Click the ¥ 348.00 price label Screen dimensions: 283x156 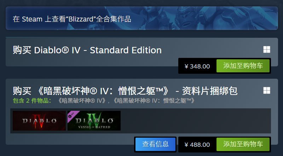click(x=197, y=66)
